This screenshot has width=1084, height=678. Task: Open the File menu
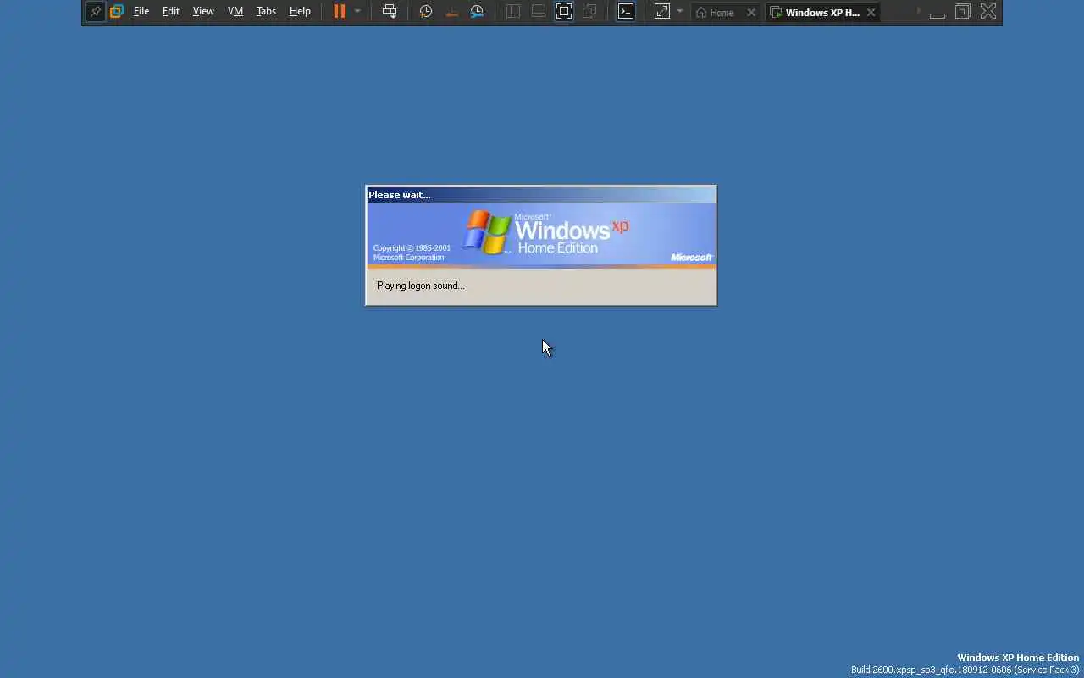coord(141,12)
